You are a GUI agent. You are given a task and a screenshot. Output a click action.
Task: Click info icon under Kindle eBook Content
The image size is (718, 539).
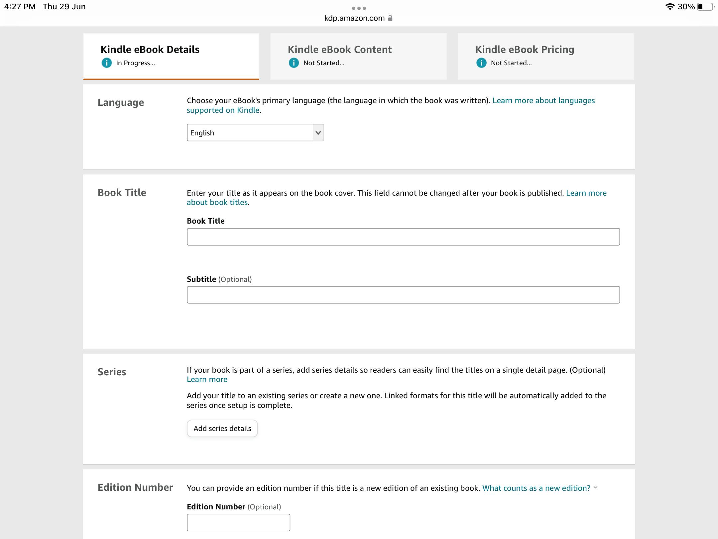[294, 63]
